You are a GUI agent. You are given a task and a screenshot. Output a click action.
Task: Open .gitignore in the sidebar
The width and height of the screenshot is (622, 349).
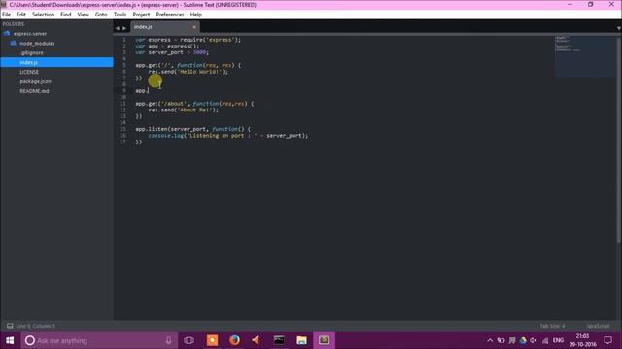click(x=32, y=52)
